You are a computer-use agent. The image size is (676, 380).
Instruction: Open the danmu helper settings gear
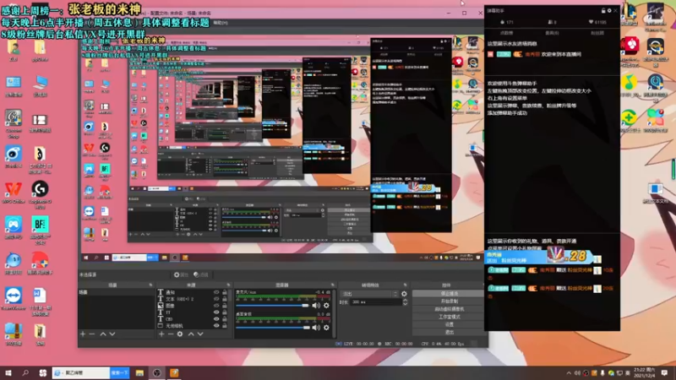pos(609,10)
